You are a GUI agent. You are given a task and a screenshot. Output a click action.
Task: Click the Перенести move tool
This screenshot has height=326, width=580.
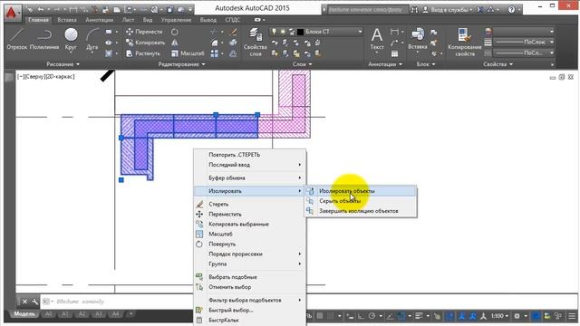[x=144, y=32]
